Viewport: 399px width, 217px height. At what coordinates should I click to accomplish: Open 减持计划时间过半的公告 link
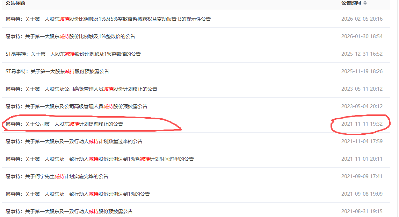click(100, 159)
